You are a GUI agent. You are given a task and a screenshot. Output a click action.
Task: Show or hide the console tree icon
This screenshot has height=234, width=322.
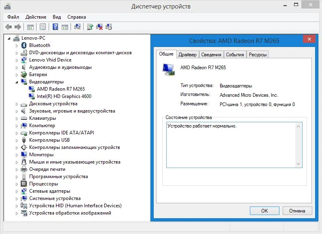coord(30,27)
